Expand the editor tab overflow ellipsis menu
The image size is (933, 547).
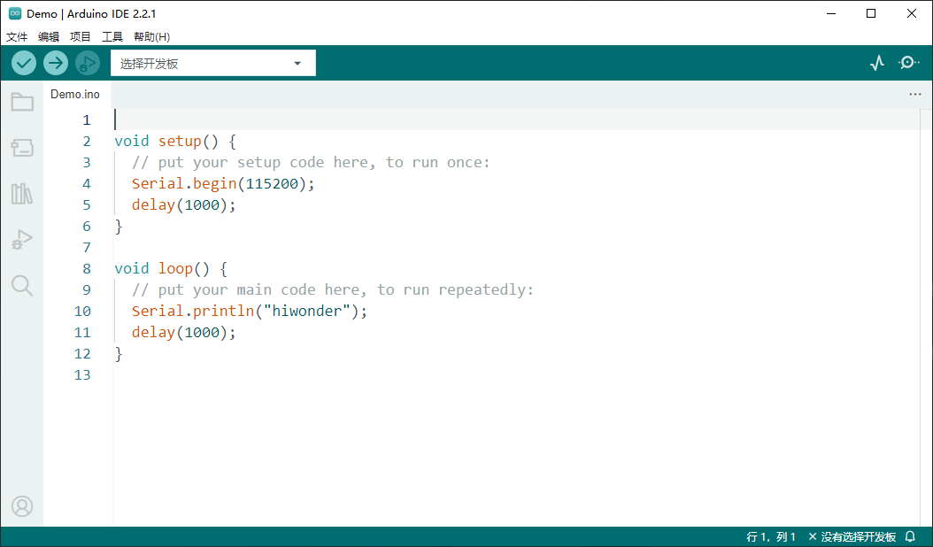coord(914,94)
